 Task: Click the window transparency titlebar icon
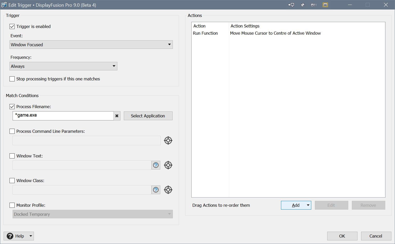coord(314,5)
